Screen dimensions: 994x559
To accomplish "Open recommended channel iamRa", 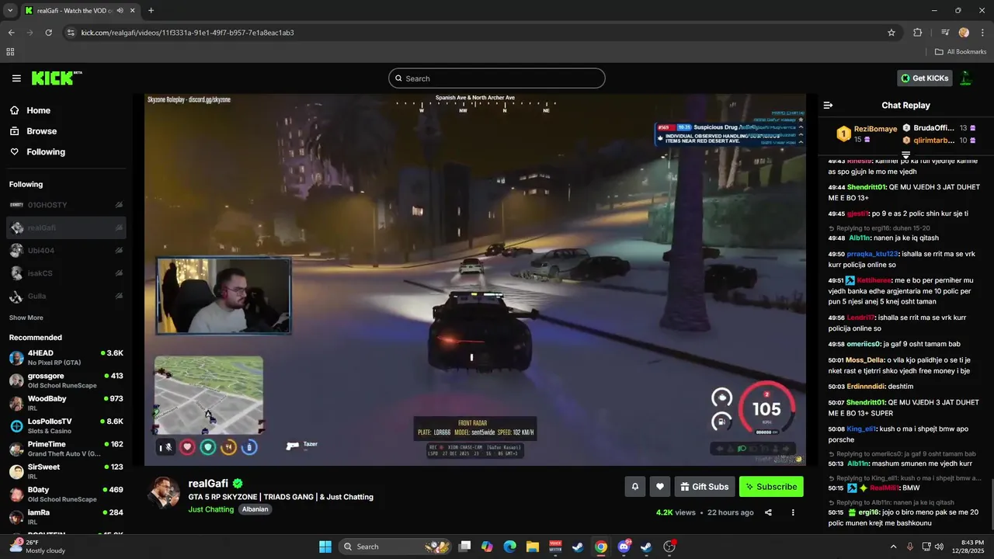I will click(x=66, y=517).
